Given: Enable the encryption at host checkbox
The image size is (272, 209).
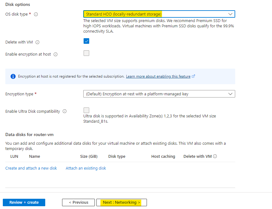Looking at the screenshot, I should pos(86,53).
